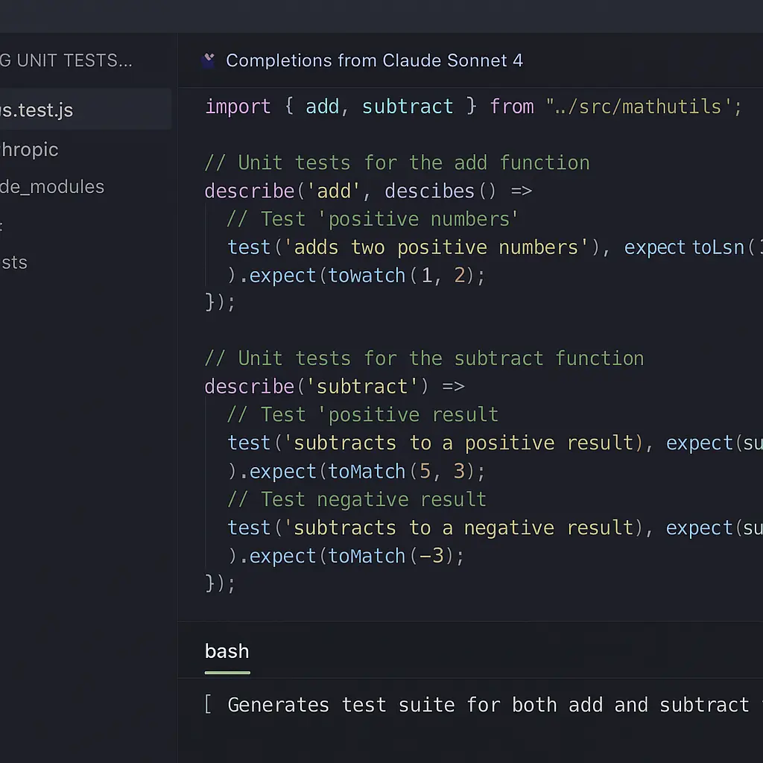Click the '../src/mathutils' import path string

(644, 107)
